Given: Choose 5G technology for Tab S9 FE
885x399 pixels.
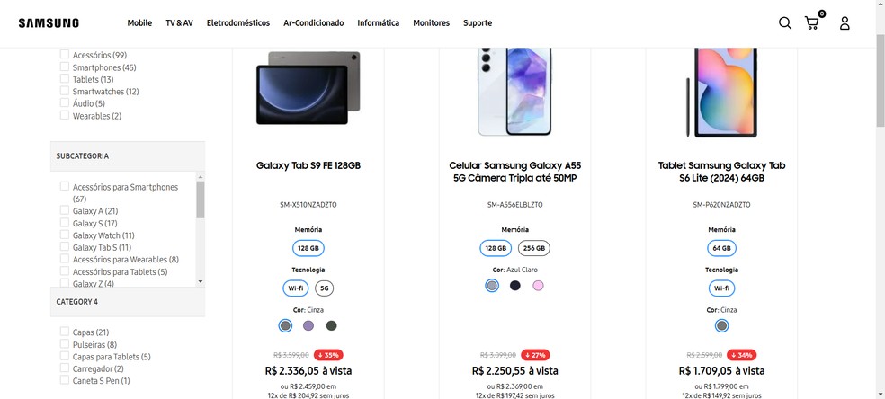Looking at the screenshot, I should tap(325, 288).
